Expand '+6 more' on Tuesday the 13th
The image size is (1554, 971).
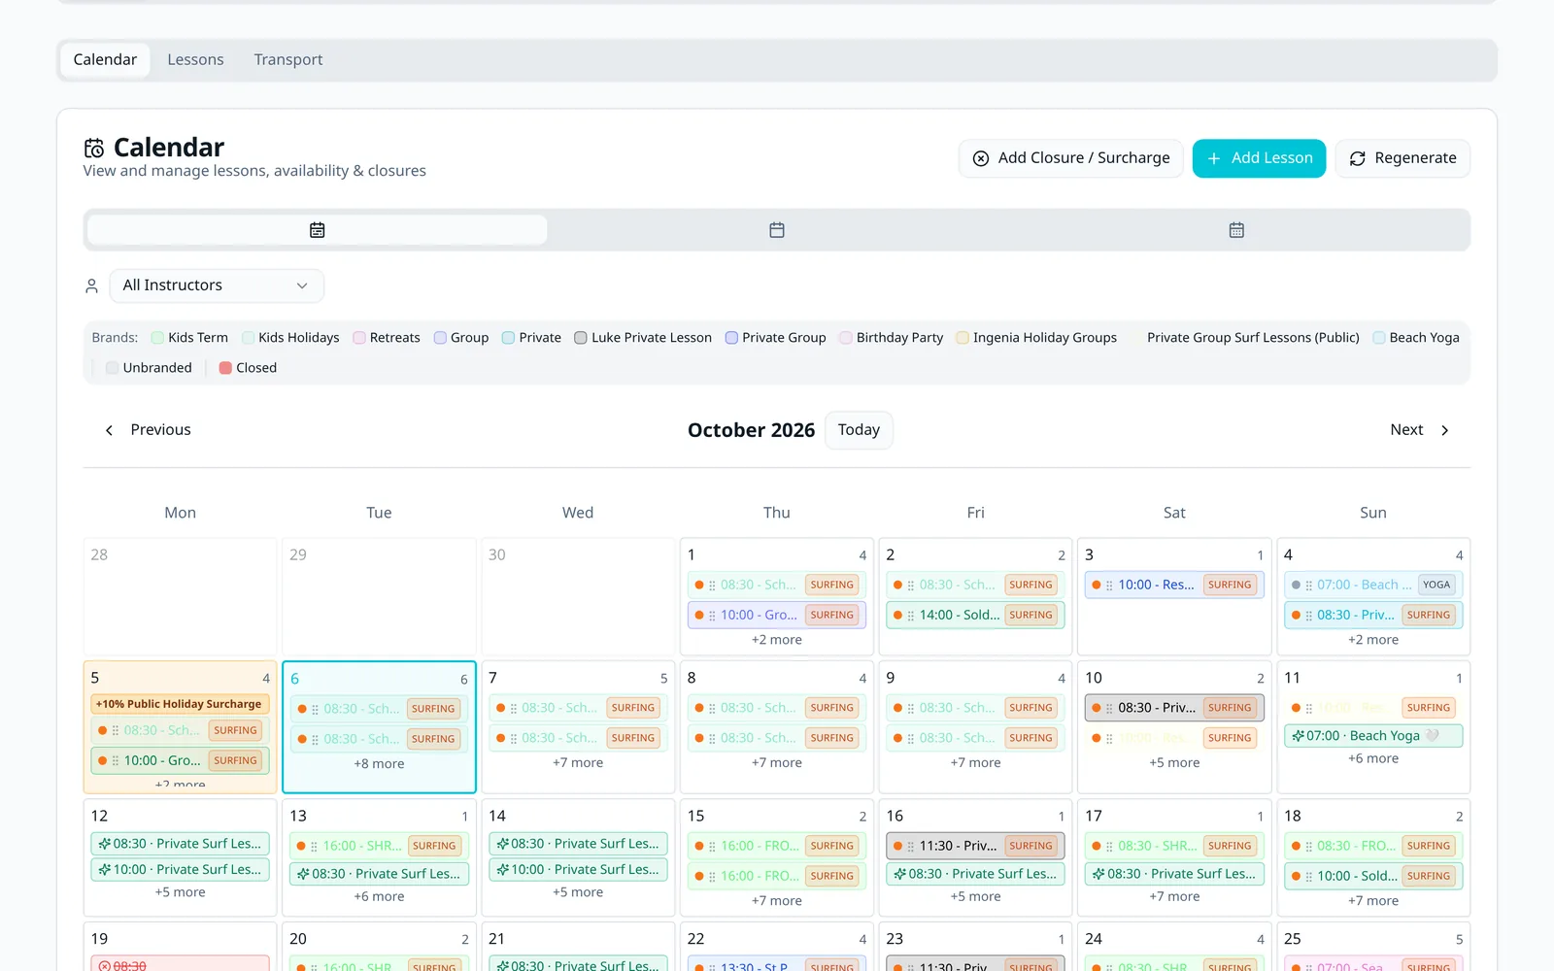point(379,897)
